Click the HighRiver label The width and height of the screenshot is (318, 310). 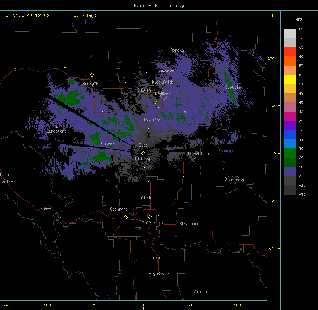coord(159,274)
